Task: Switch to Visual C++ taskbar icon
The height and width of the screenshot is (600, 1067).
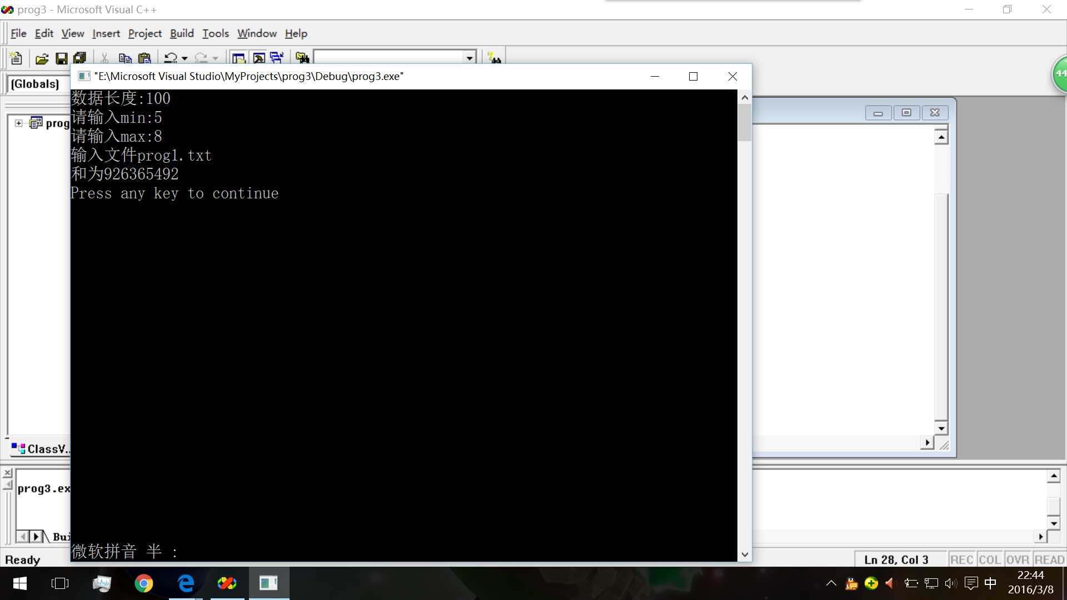Action: 227,583
